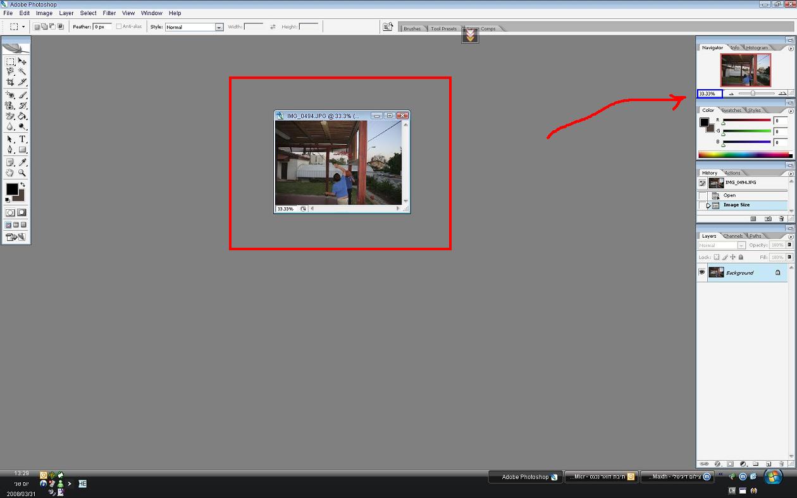Image resolution: width=797 pixels, height=498 pixels.
Task: Open the Filter menu
Action: click(109, 13)
